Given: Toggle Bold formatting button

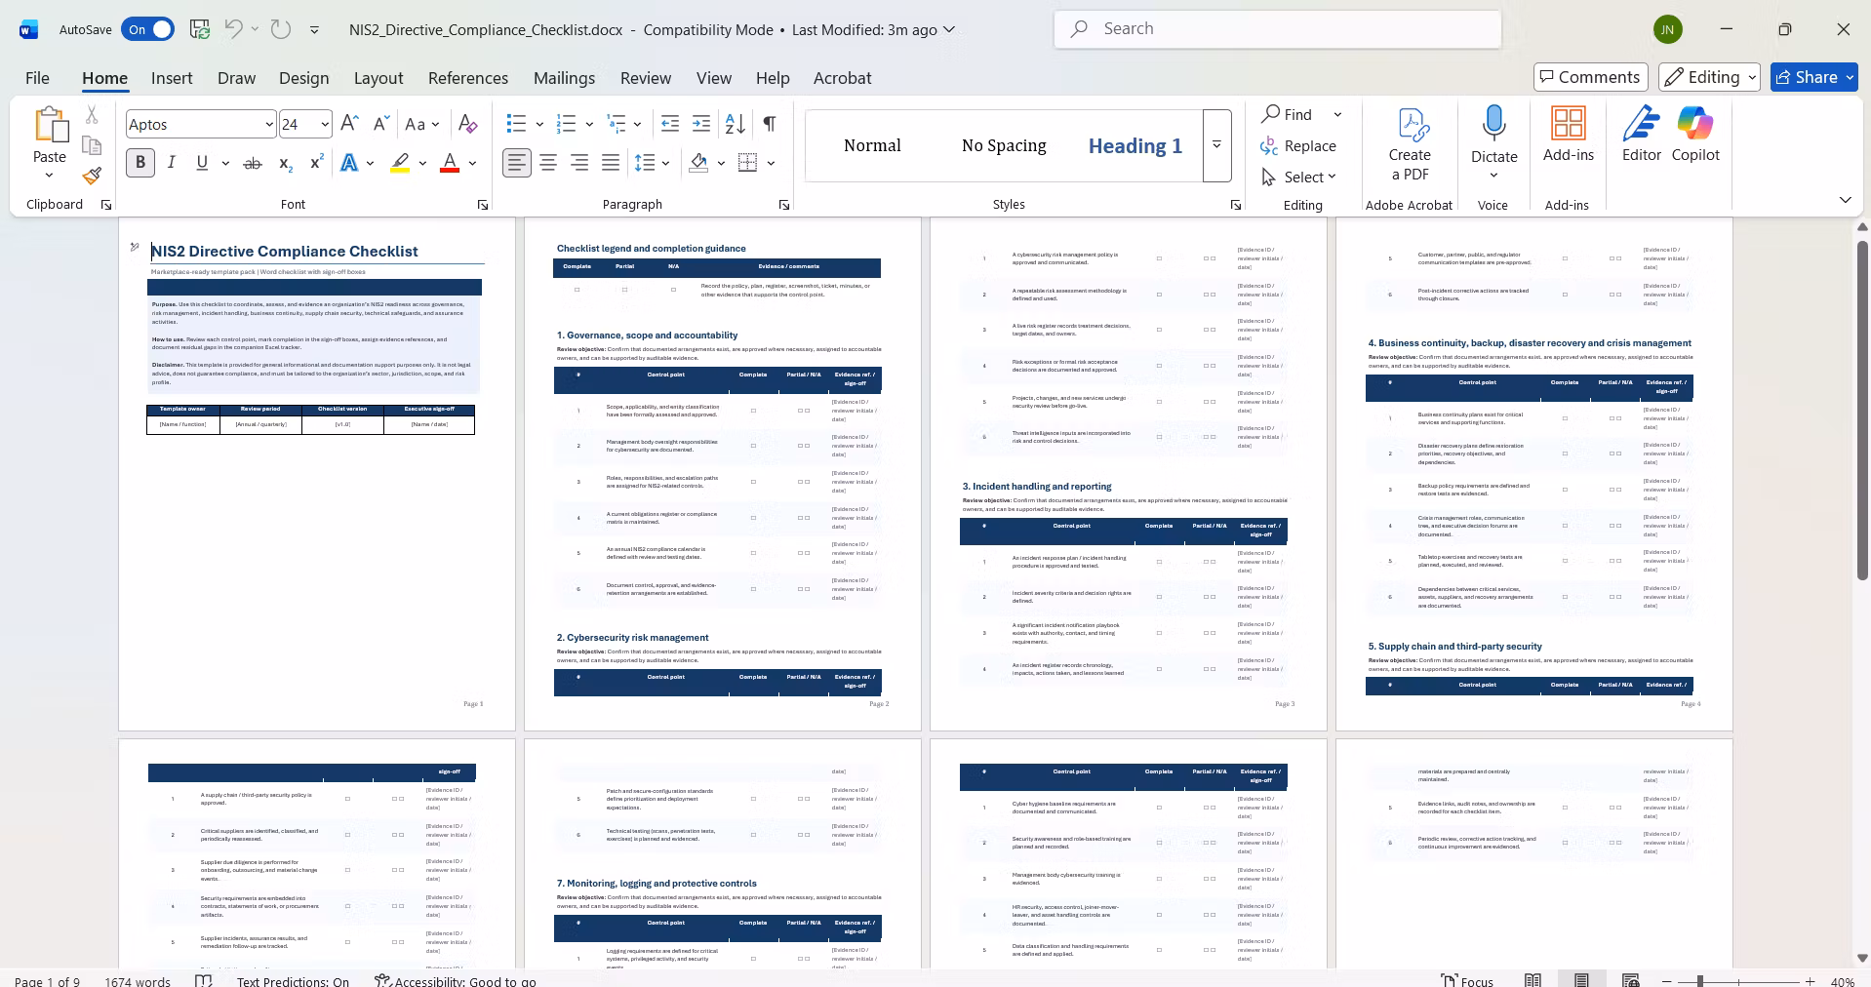Looking at the screenshot, I should click(140, 163).
